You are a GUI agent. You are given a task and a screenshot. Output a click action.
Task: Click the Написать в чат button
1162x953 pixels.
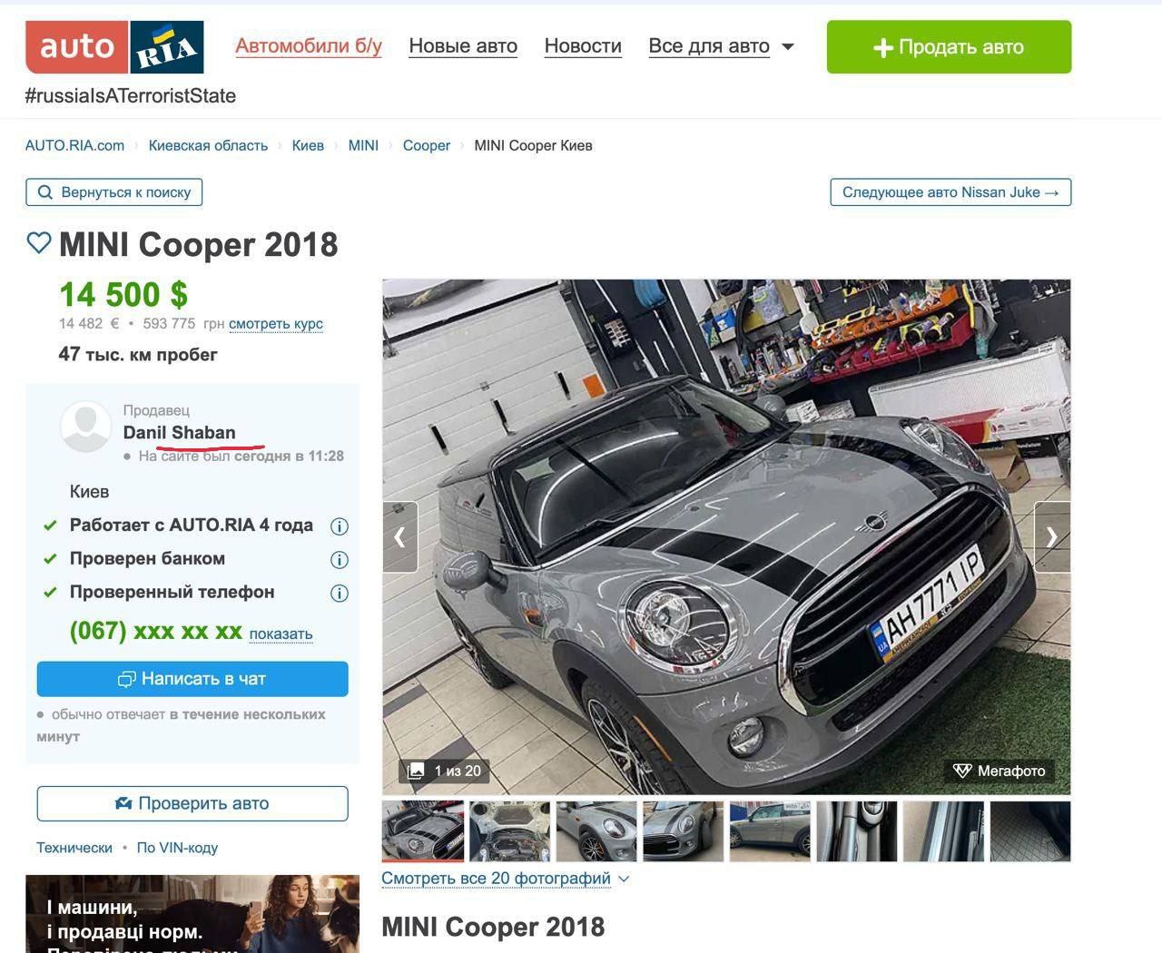pos(192,679)
